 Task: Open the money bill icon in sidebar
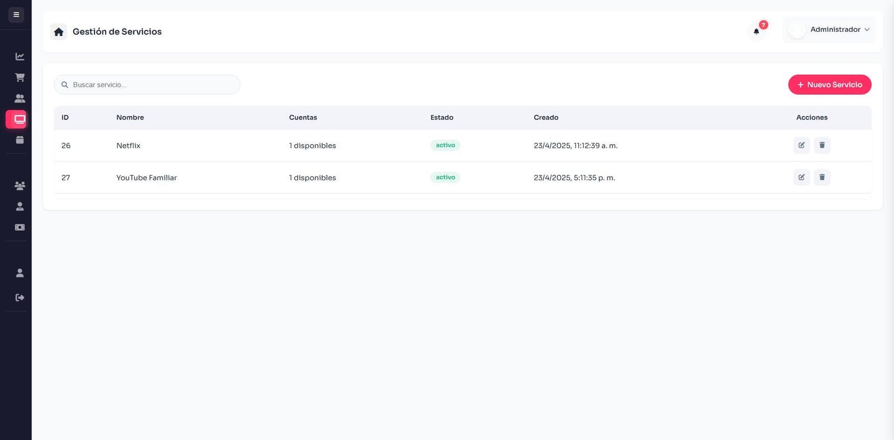tap(20, 227)
